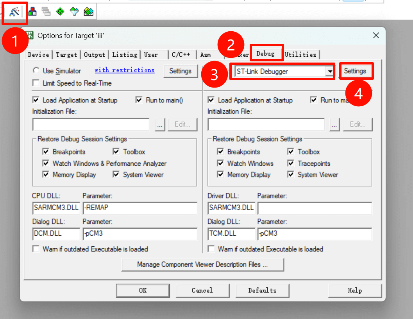Open the 'with restrictions' link
The image size is (413, 319).
124,70
